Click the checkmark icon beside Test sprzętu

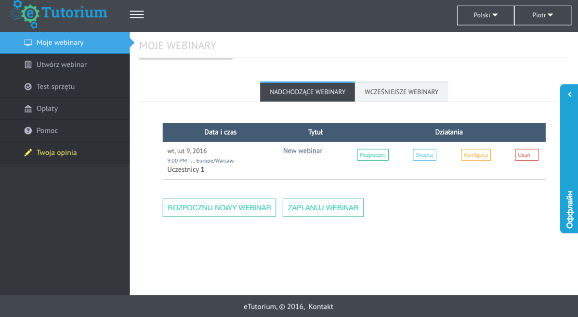[28, 87]
